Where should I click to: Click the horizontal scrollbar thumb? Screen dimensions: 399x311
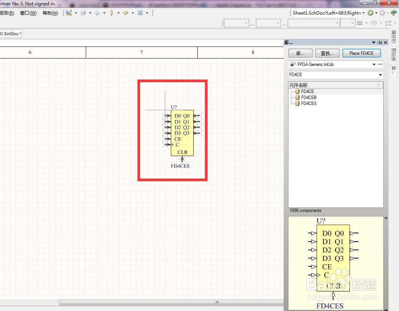tap(171, 302)
